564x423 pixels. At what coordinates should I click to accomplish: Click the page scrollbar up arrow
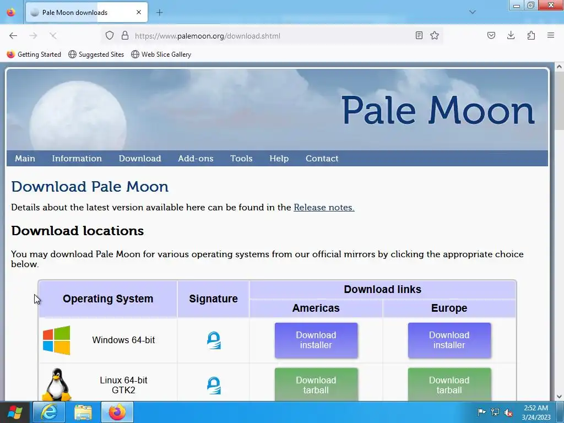(x=559, y=67)
